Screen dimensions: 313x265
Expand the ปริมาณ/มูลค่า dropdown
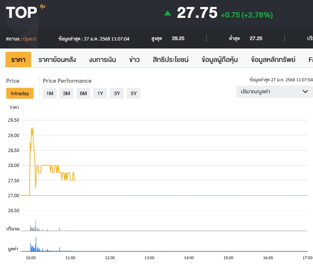[x=274, y=91]
